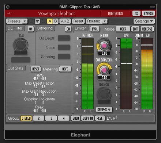Screen dimensions: 161x143
Task: Click the OUT/IN 2.0 readout
Action: (147, 35)
